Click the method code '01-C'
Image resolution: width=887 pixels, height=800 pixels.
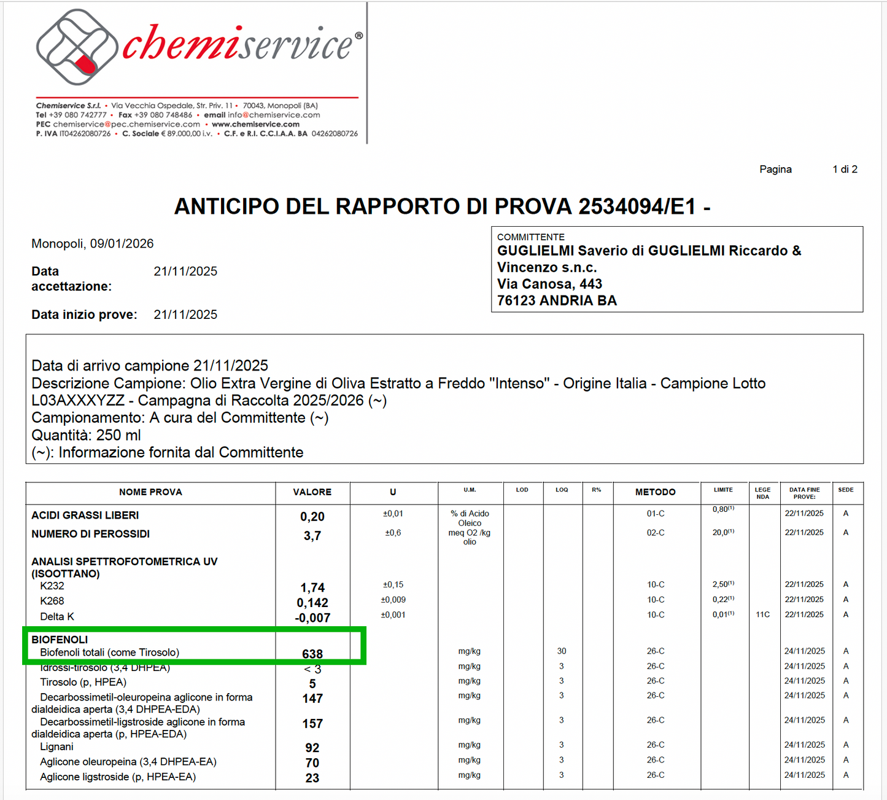coord(656,514)
